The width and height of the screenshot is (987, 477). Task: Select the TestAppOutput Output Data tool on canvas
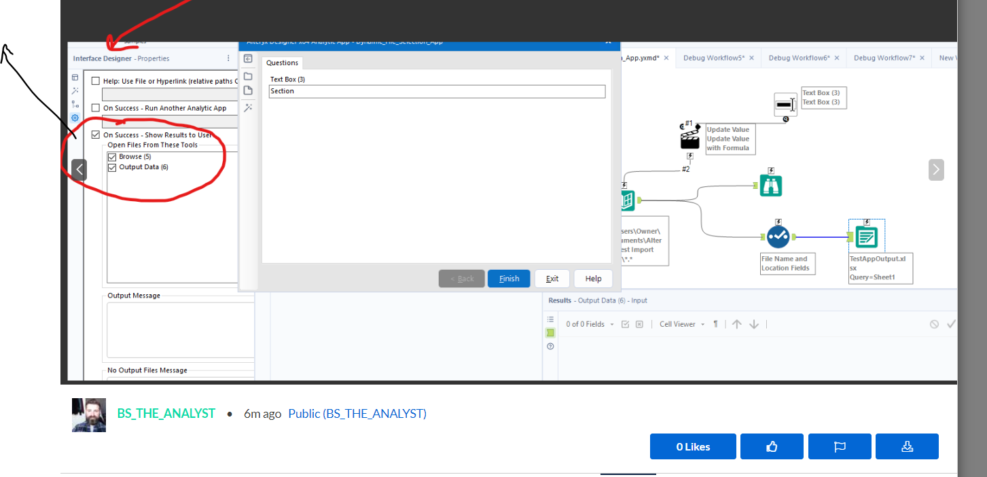866,235
